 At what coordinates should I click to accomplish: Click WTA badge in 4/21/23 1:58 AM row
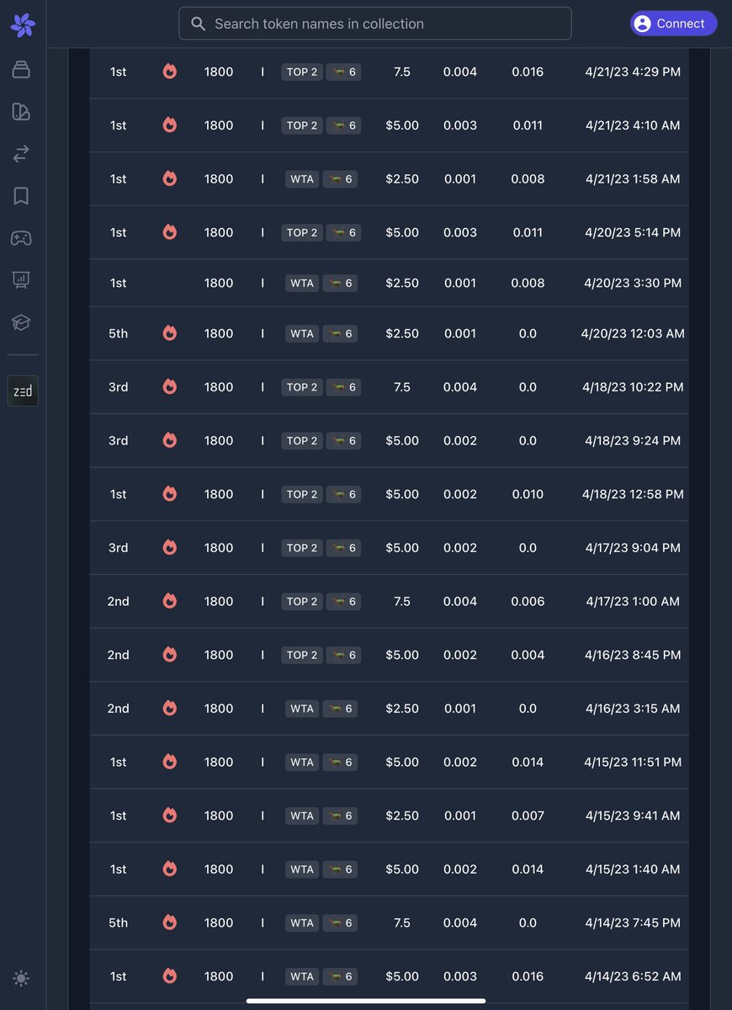[302, 178]
